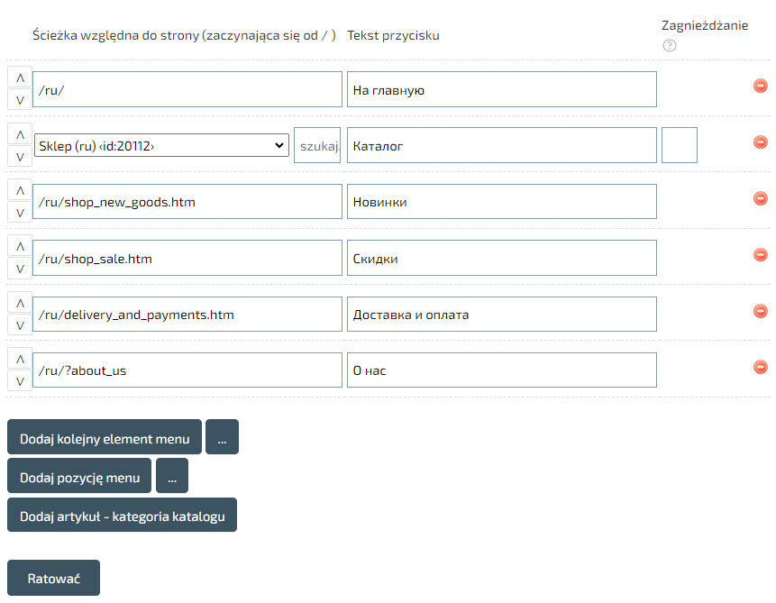The height and width of the screenshot is (603, 776).
Task: Move '/ru/shop_sale.htm' row down
Action: pyautogui.click(x=20, y=268)
